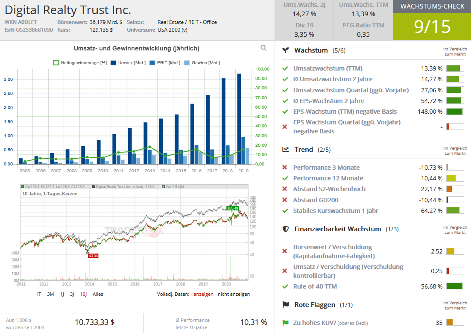Click the green check beside Performance 12 Monate
This screenshot has width=471, height=333.
[285, 178]
